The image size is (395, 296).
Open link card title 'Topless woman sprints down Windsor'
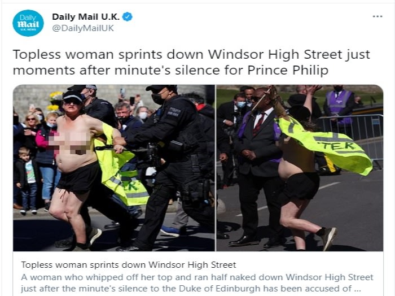129,265
